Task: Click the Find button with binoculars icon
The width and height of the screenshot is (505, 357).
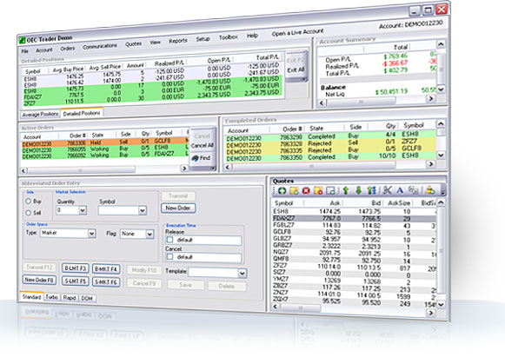Action: (x=202, y=158)
